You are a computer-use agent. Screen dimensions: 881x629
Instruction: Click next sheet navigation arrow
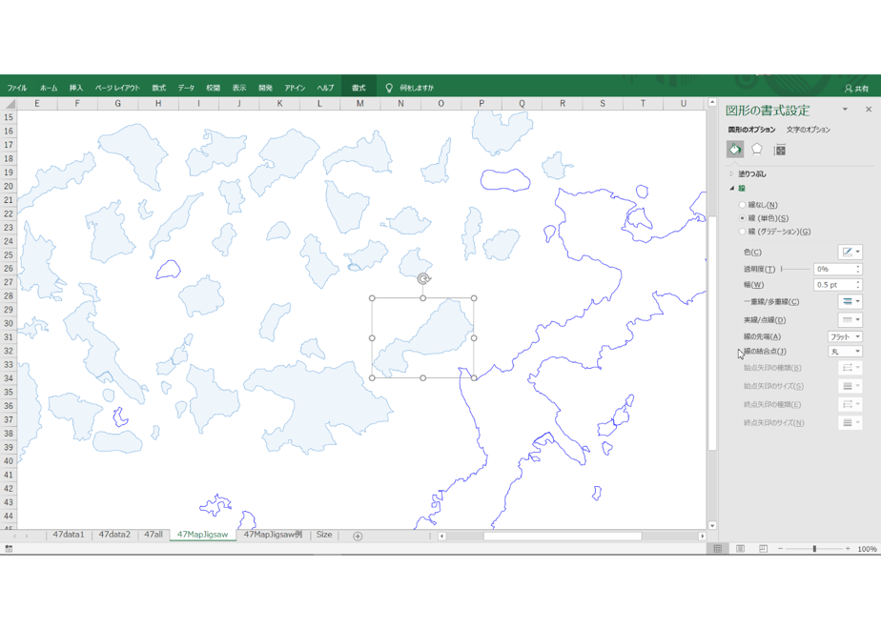pos(27,536)
